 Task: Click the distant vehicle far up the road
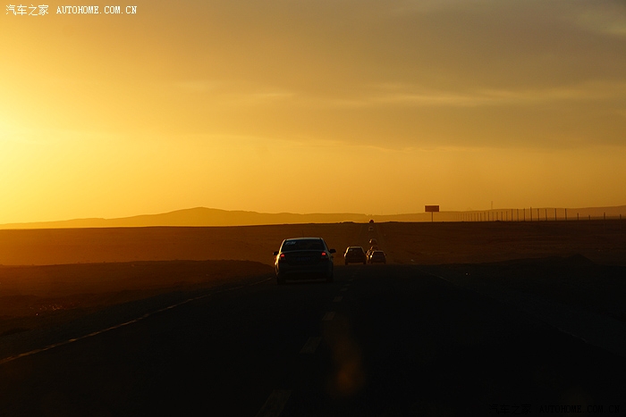(x=371, y=225)
